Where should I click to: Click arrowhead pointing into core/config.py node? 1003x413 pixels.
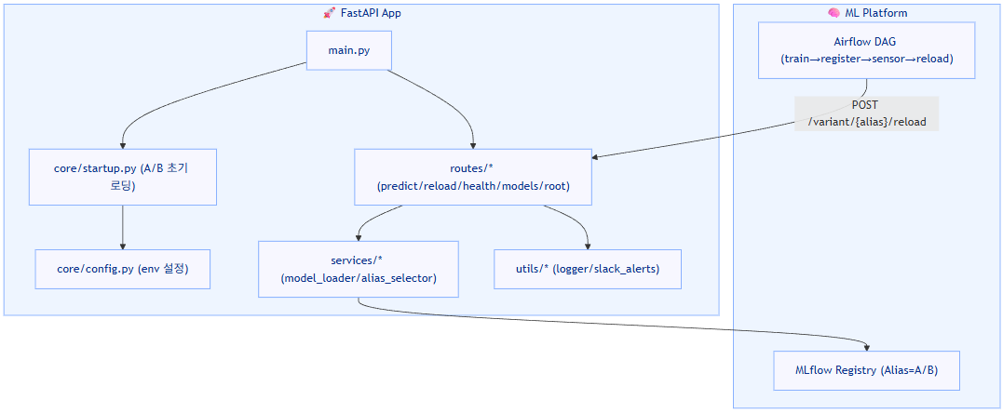click(123, 245)
